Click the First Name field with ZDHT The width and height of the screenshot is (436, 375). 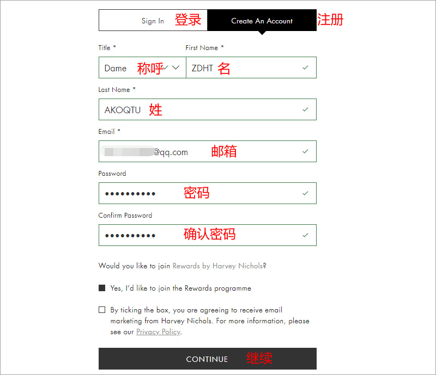[251, 67]
